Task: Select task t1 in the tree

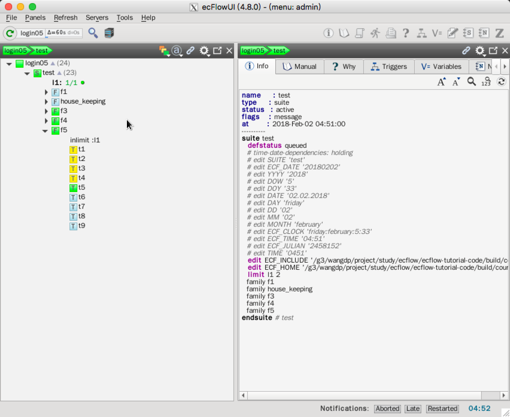Action: 77,149
